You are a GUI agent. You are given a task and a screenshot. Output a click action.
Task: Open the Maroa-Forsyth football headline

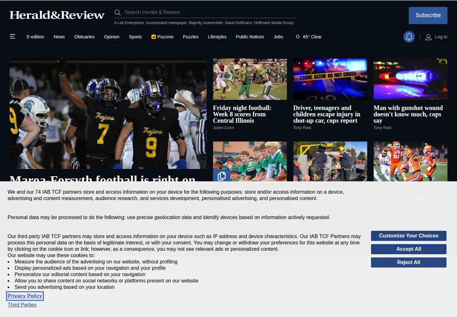(103, 178)
